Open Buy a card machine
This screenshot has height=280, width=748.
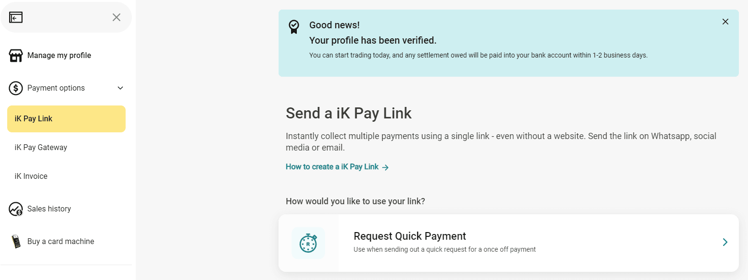point(60,242)
